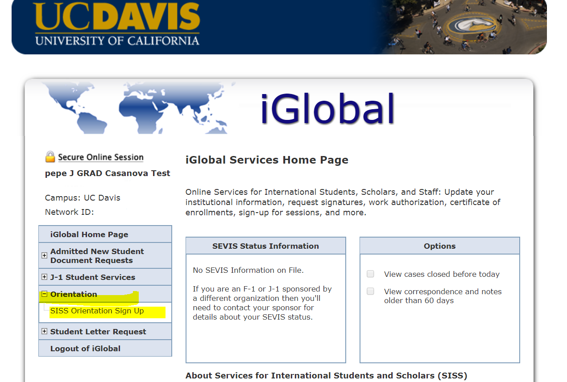Collapse the Orientation menu section
Screen dimensions: 567x382
(x=44, y=294)
